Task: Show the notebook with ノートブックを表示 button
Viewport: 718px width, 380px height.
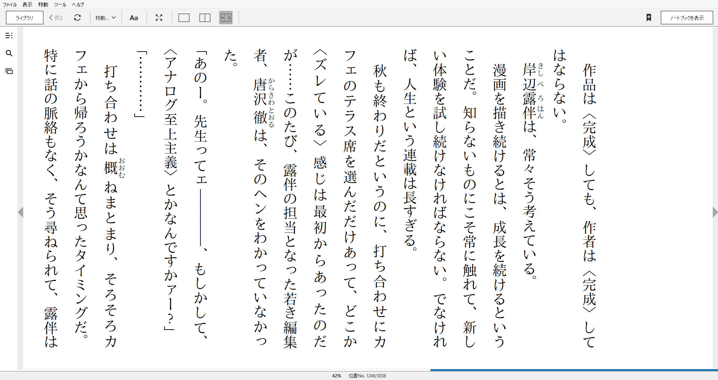Action: pyautogui.click(x=687, y=17)
